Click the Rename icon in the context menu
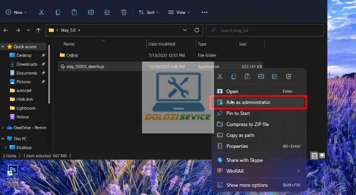 [x=261, y=77]
